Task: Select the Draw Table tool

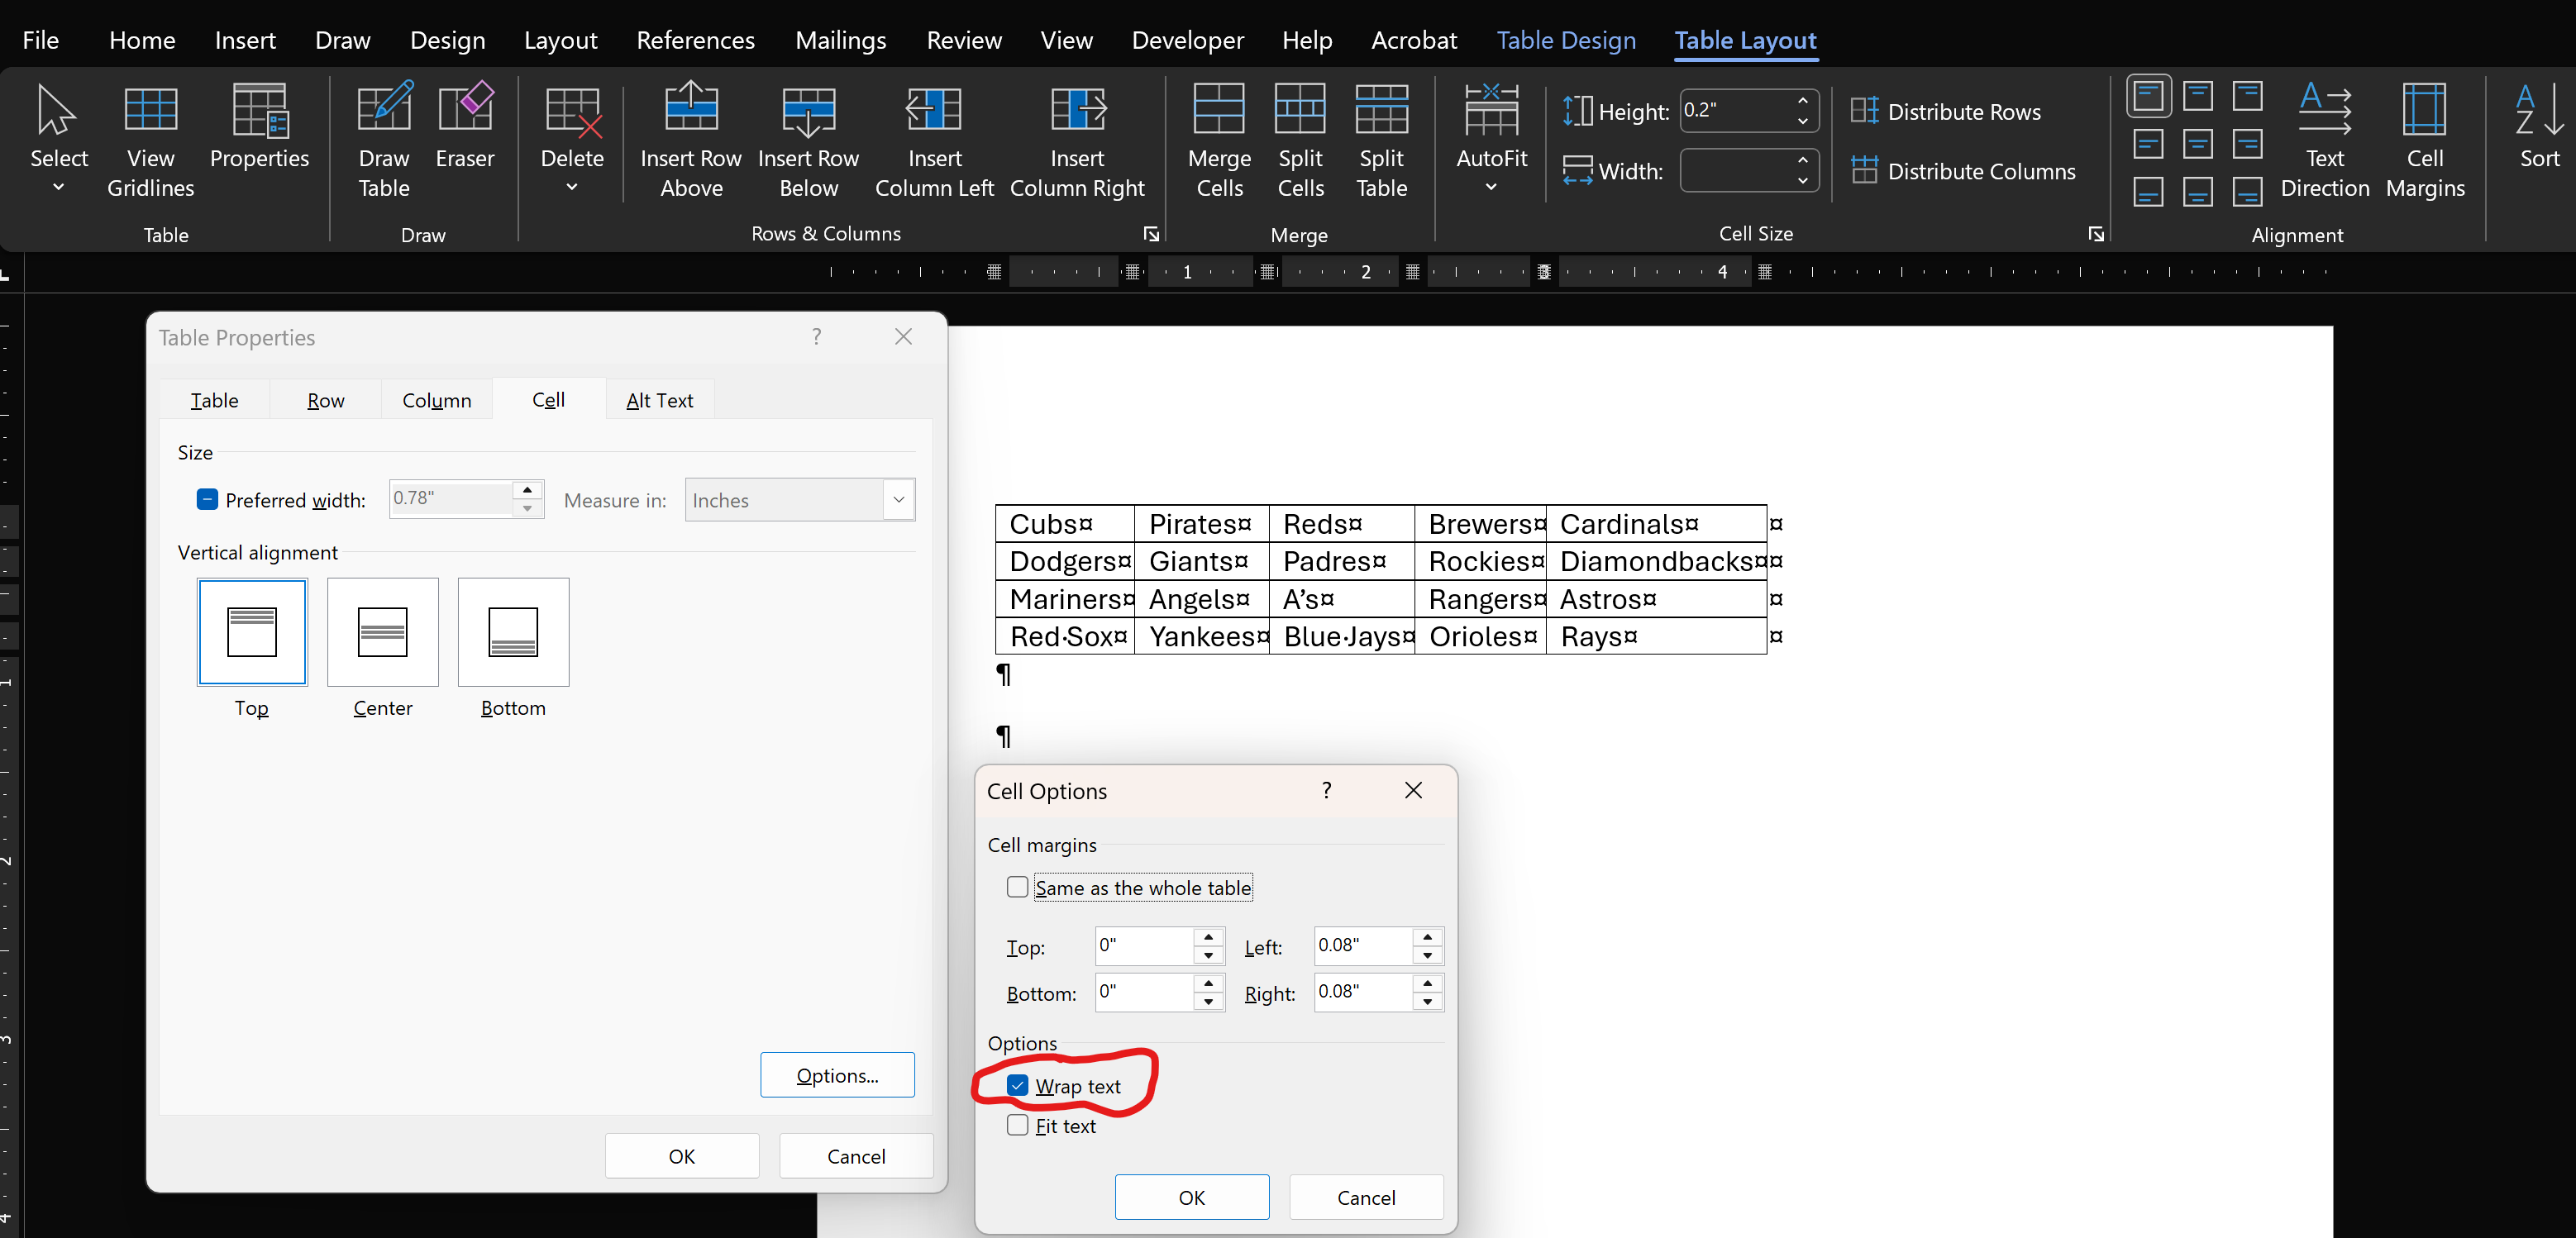Action: (x=384, y=110)
